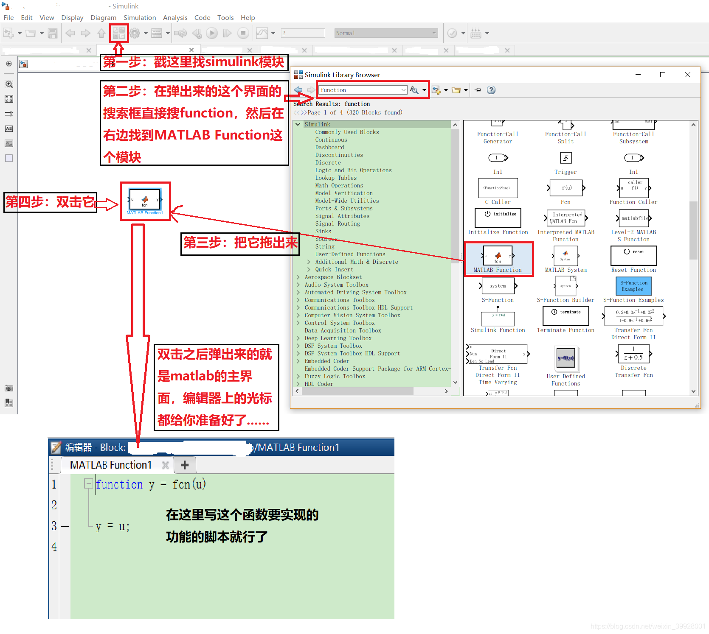Expand the Quick Insert node

point(309,269)
